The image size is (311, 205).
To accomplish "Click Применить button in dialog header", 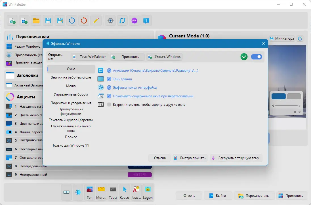I will point(127,57).
